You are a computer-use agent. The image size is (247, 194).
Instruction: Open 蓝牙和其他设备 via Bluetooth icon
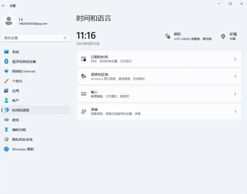6,62
